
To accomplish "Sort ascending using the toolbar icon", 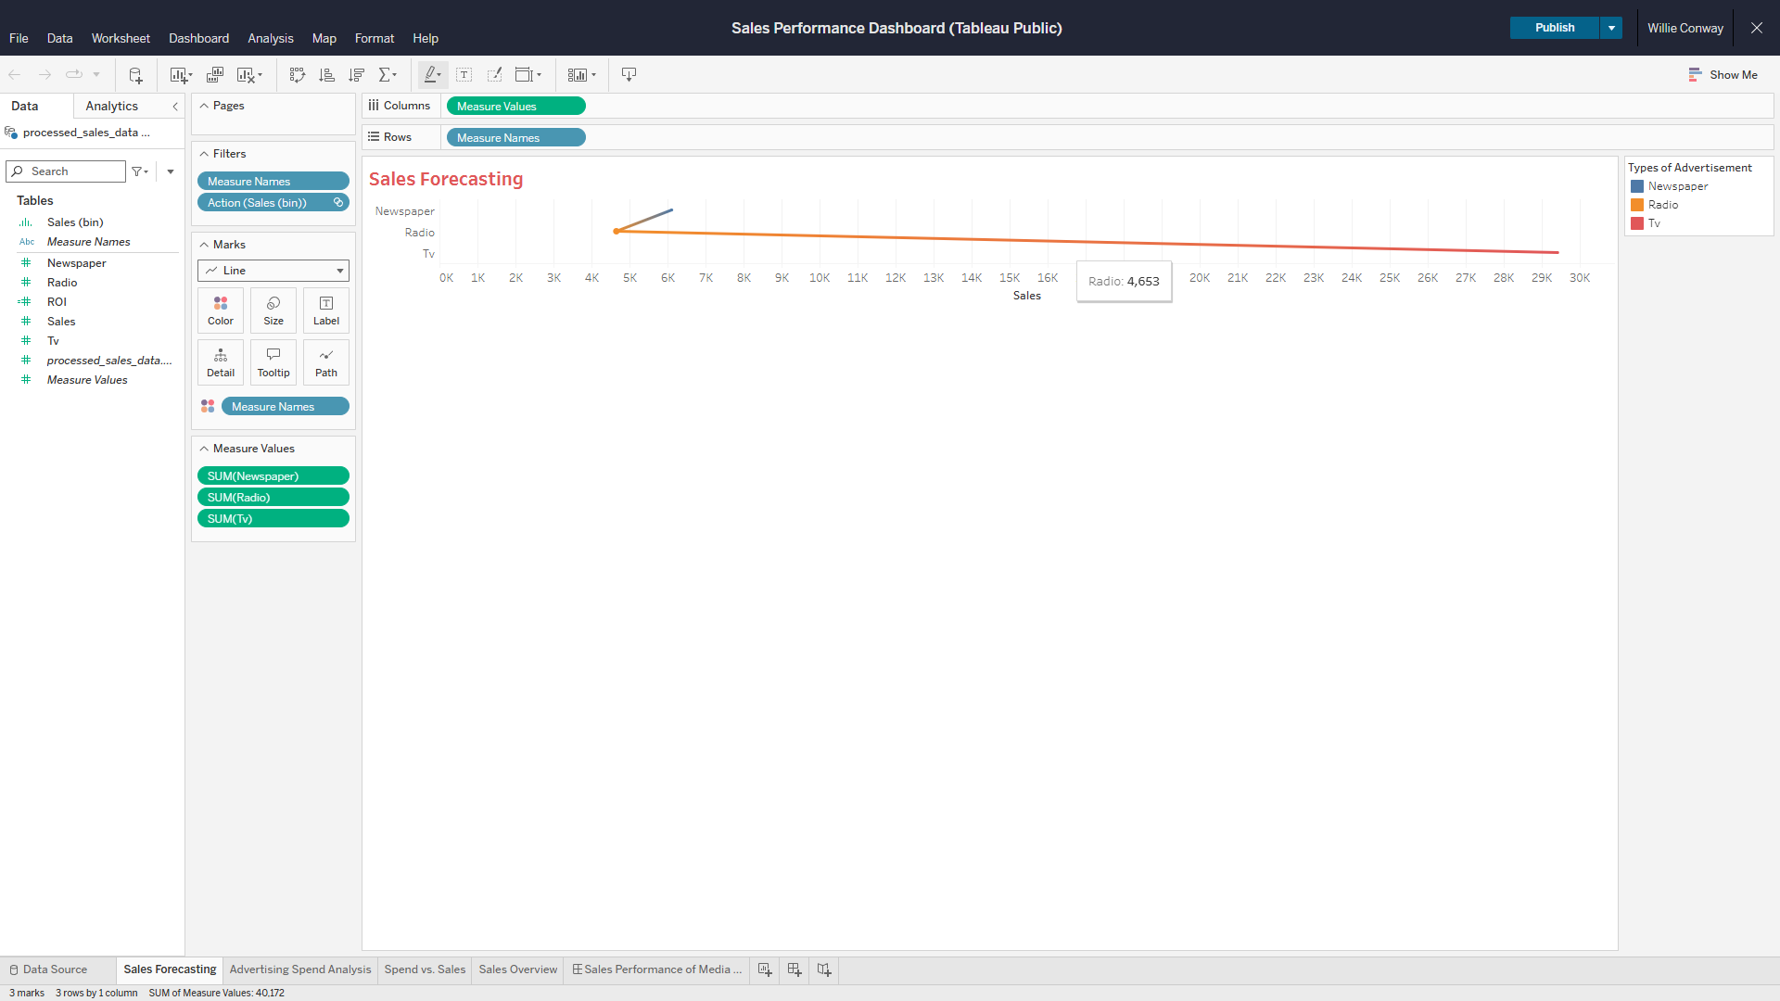I will tap(326, 75).
